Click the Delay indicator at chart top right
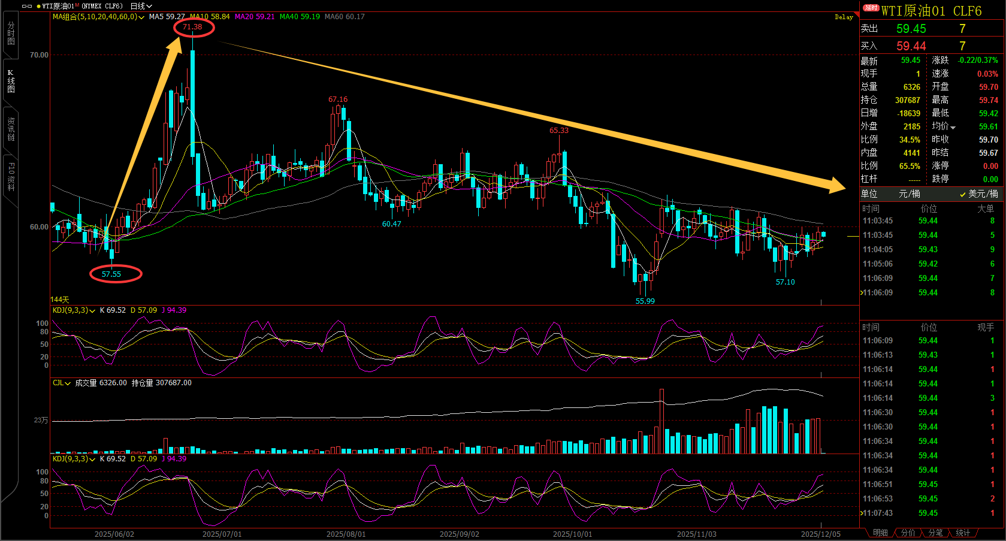 (x=844, y=17)
